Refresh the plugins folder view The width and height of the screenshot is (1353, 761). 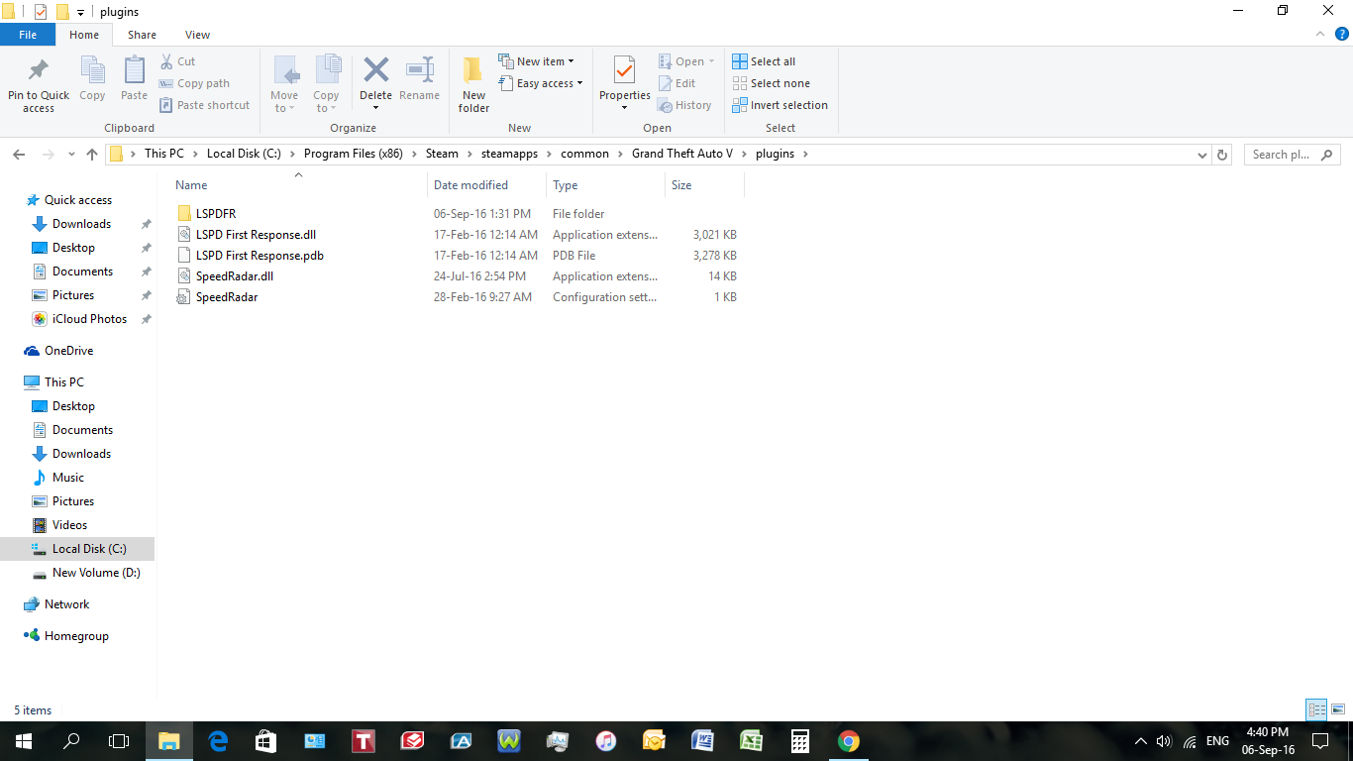click(1222, 155)
